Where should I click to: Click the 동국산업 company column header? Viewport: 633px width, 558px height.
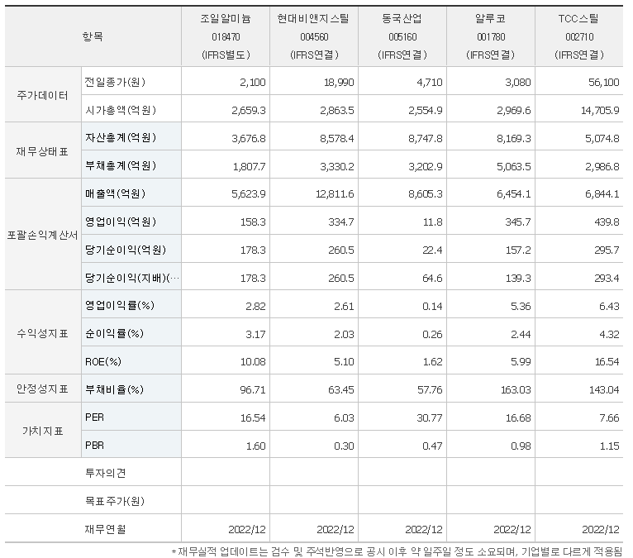point(402,36)
